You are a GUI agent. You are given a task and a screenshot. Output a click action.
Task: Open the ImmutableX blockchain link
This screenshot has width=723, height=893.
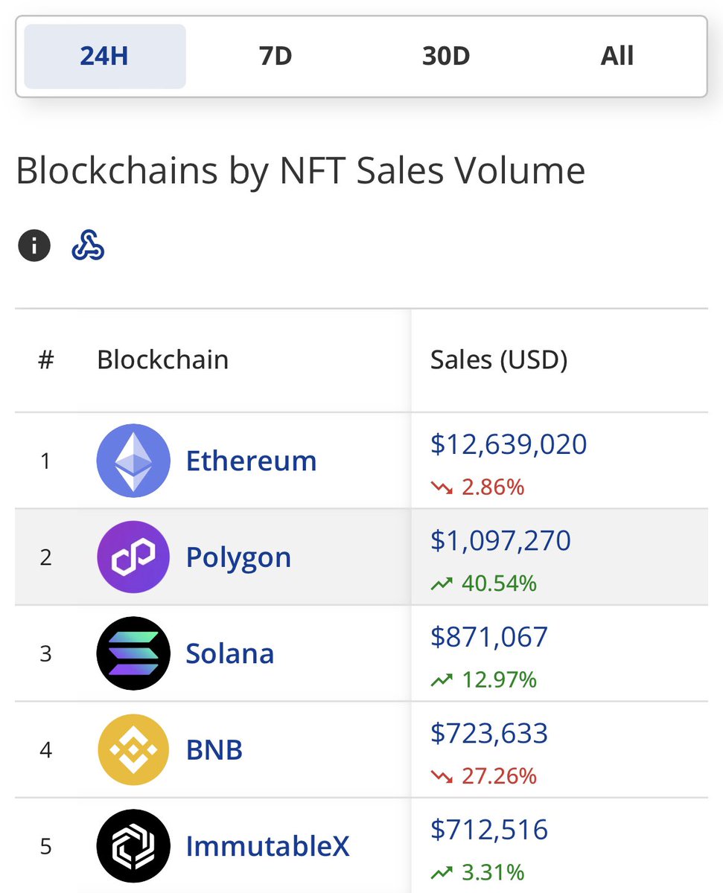click(x=267, y=847)
